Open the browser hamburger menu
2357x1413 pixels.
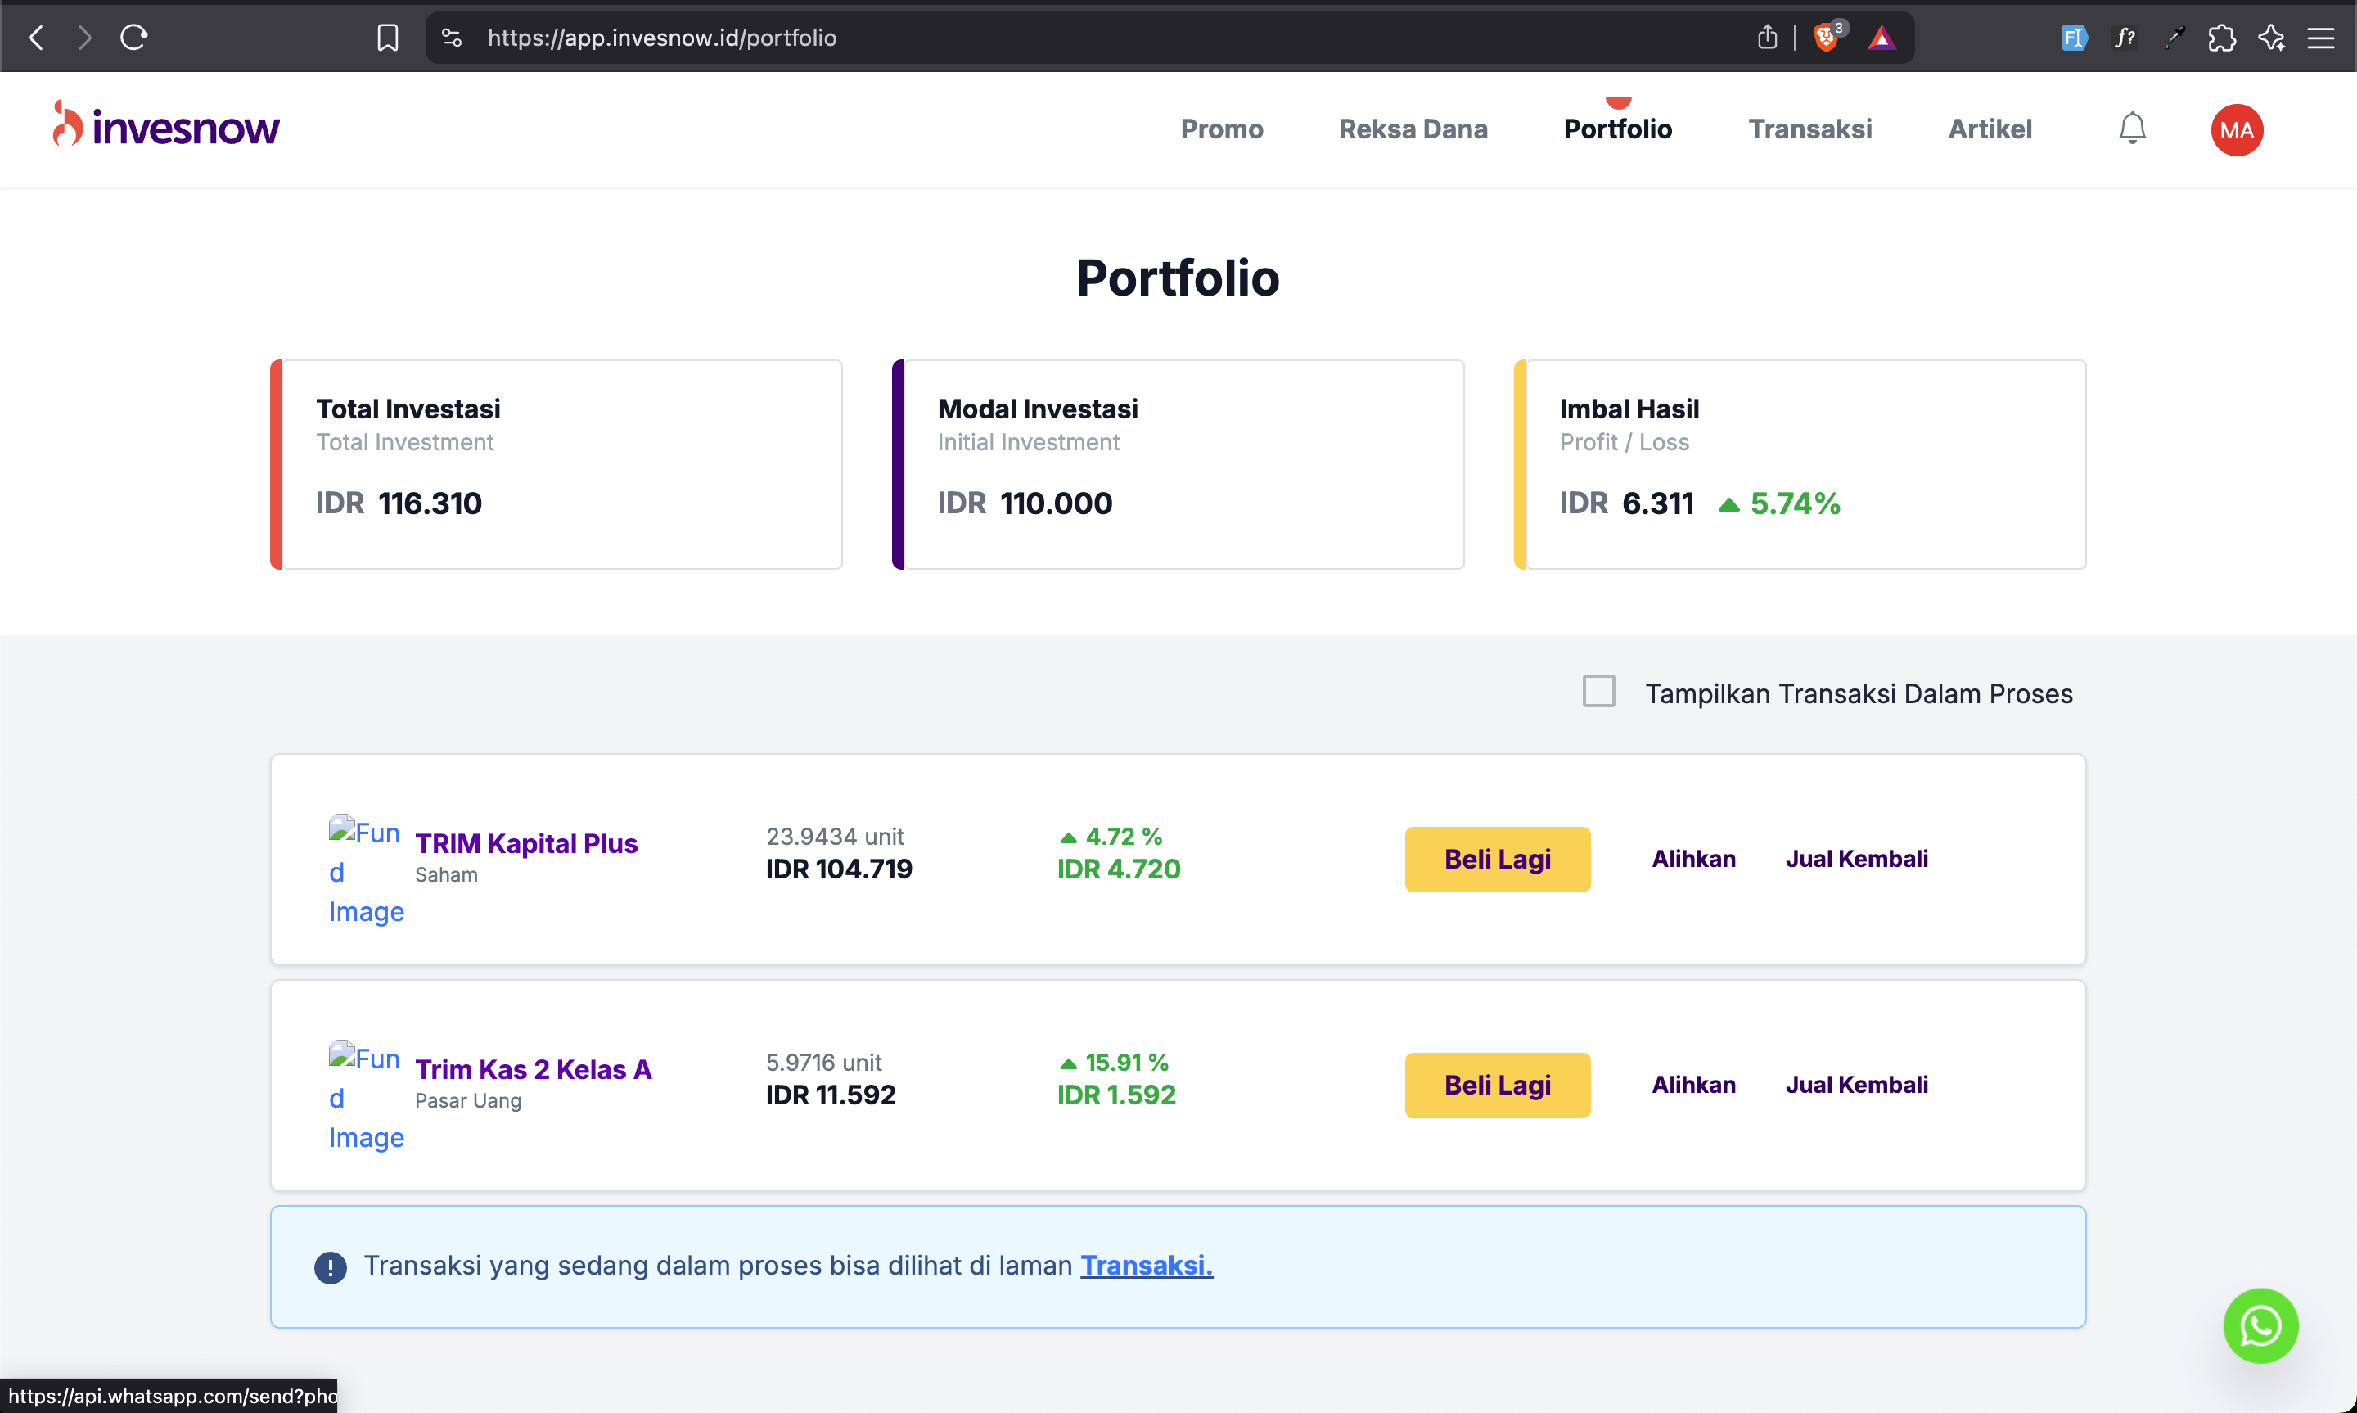click(2321, 37)
